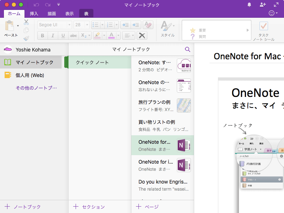Toggle Strikethrough (abc) formatting
284x213 pixels.
click(x=73, y=35)
